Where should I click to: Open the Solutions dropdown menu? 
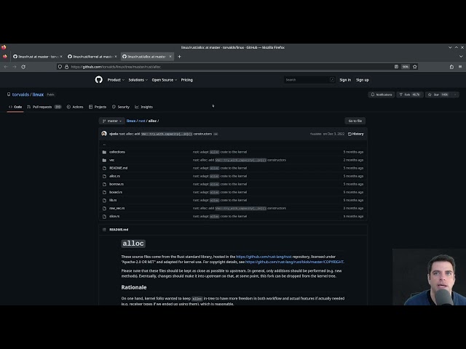tap(138, 80)
